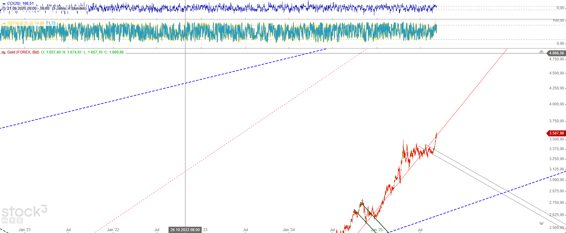
Task: Click the yellow SSTOC line marker icon
Action: pyautogui.click(x=4, y=23)
